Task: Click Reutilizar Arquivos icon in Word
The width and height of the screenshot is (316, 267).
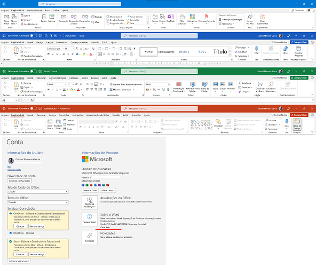Action: coord(298,49)
